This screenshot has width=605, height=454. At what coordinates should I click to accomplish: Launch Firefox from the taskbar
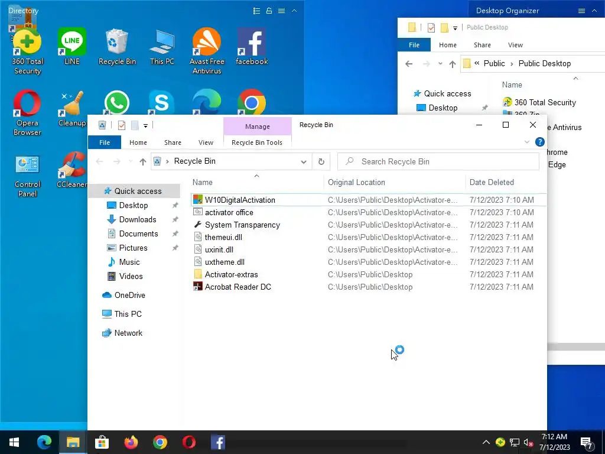pos(131,442)
